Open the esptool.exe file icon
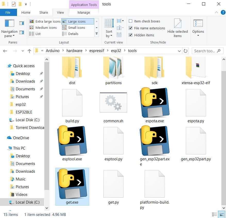The width and height of the screenshot is (226, 218). (x=72, y=141)
